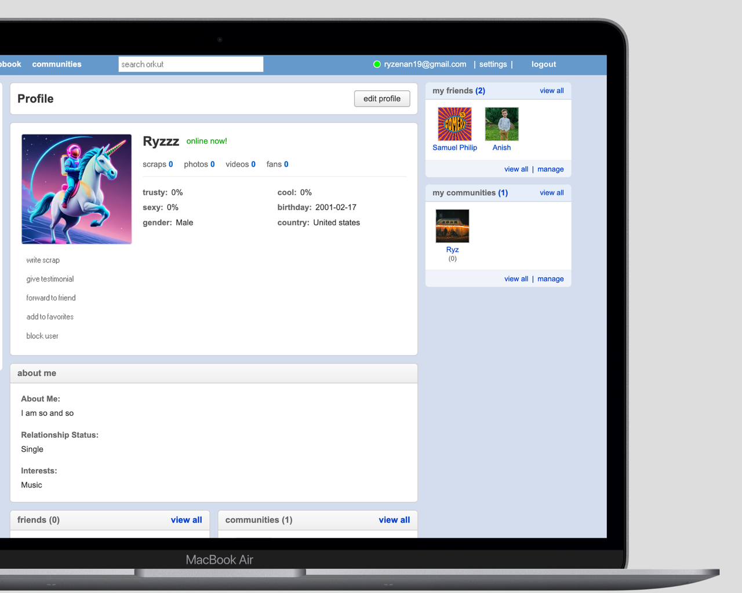Click the green online status indicator
The image size is (742, 593).
click(377, 64)
